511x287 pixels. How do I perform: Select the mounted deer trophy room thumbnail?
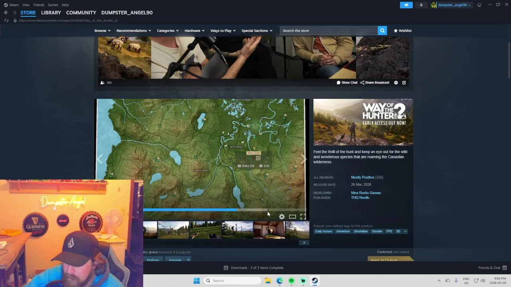coord(269,230)
